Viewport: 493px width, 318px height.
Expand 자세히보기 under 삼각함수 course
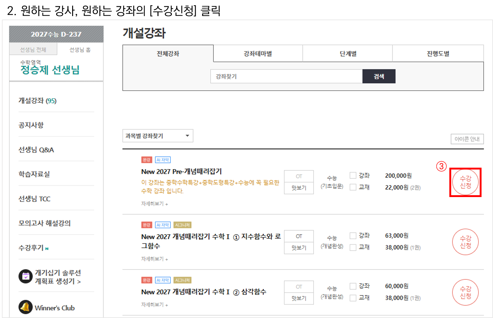point(154,305)
